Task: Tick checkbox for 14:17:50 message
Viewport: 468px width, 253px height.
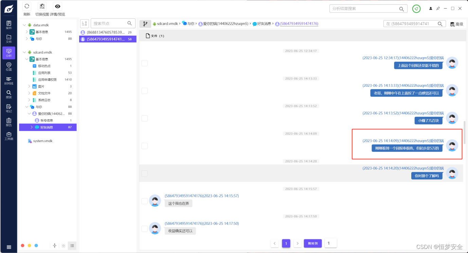Action: point(145,229)
